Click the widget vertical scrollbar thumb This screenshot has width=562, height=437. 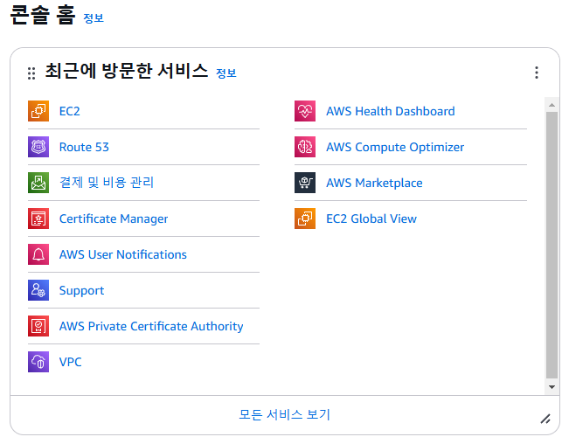(552, 246)
